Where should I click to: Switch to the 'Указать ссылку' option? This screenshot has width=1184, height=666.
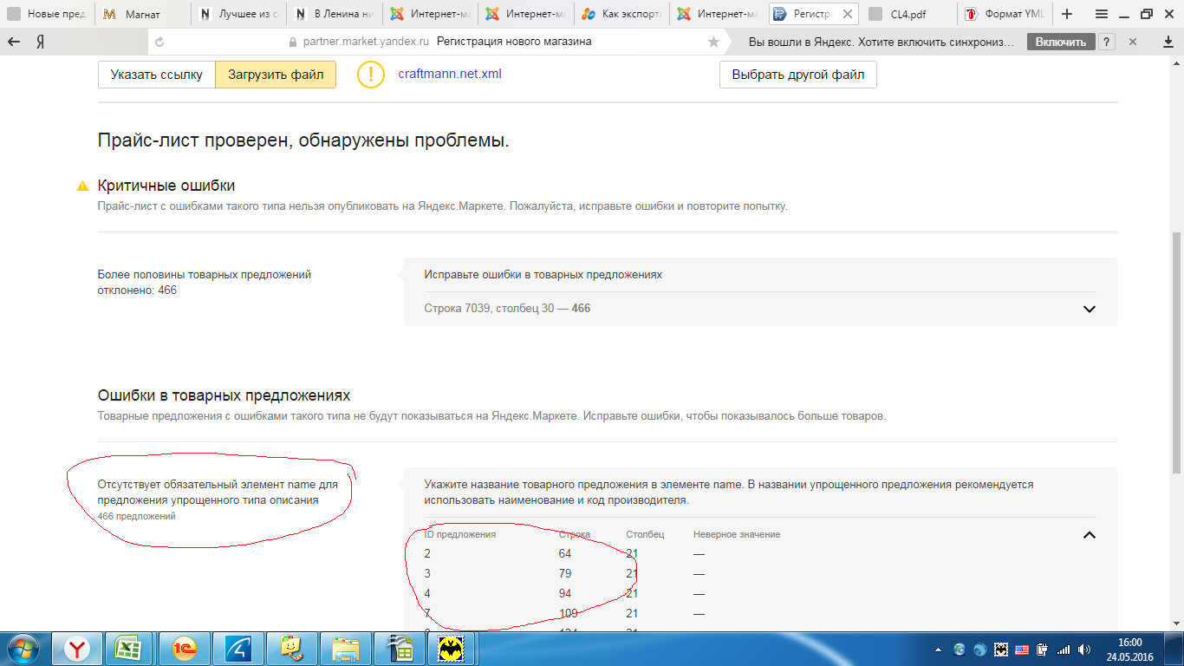(157, 75)
